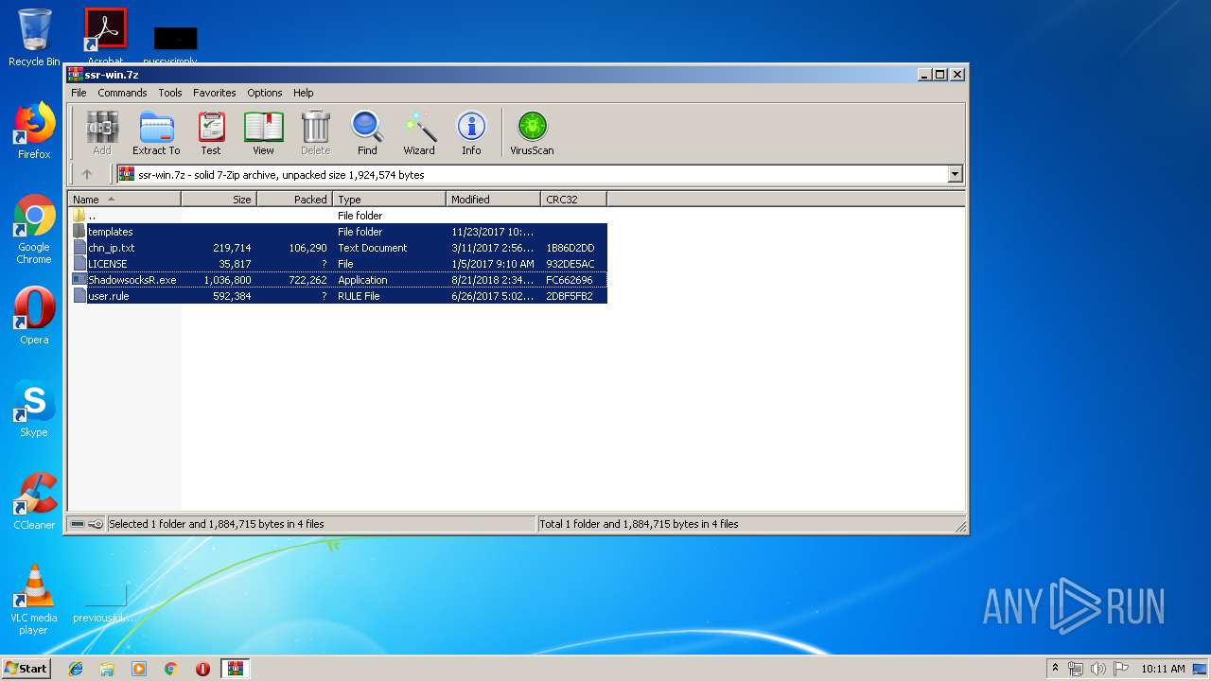Open the View toolbar tool
The width and height of the screenshot is (1211, 681).
coord(263,132)
